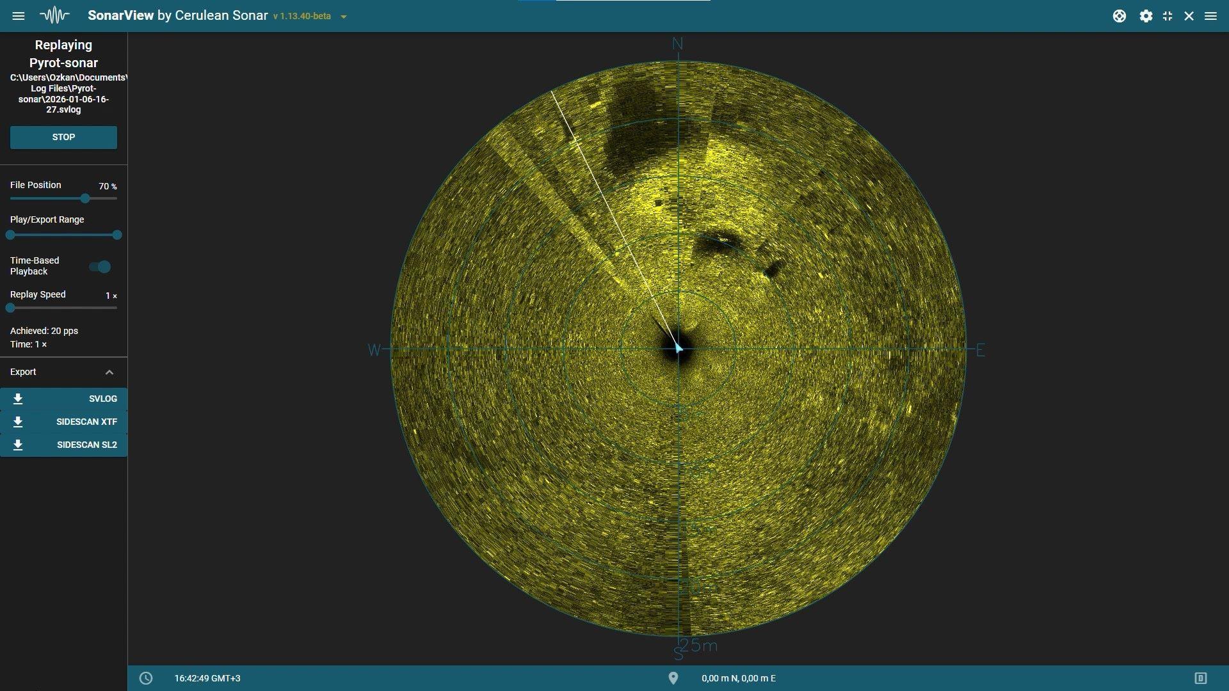
Task: Exit fullscreen with the collapse-arrows icon
Action: (1168, 16)
